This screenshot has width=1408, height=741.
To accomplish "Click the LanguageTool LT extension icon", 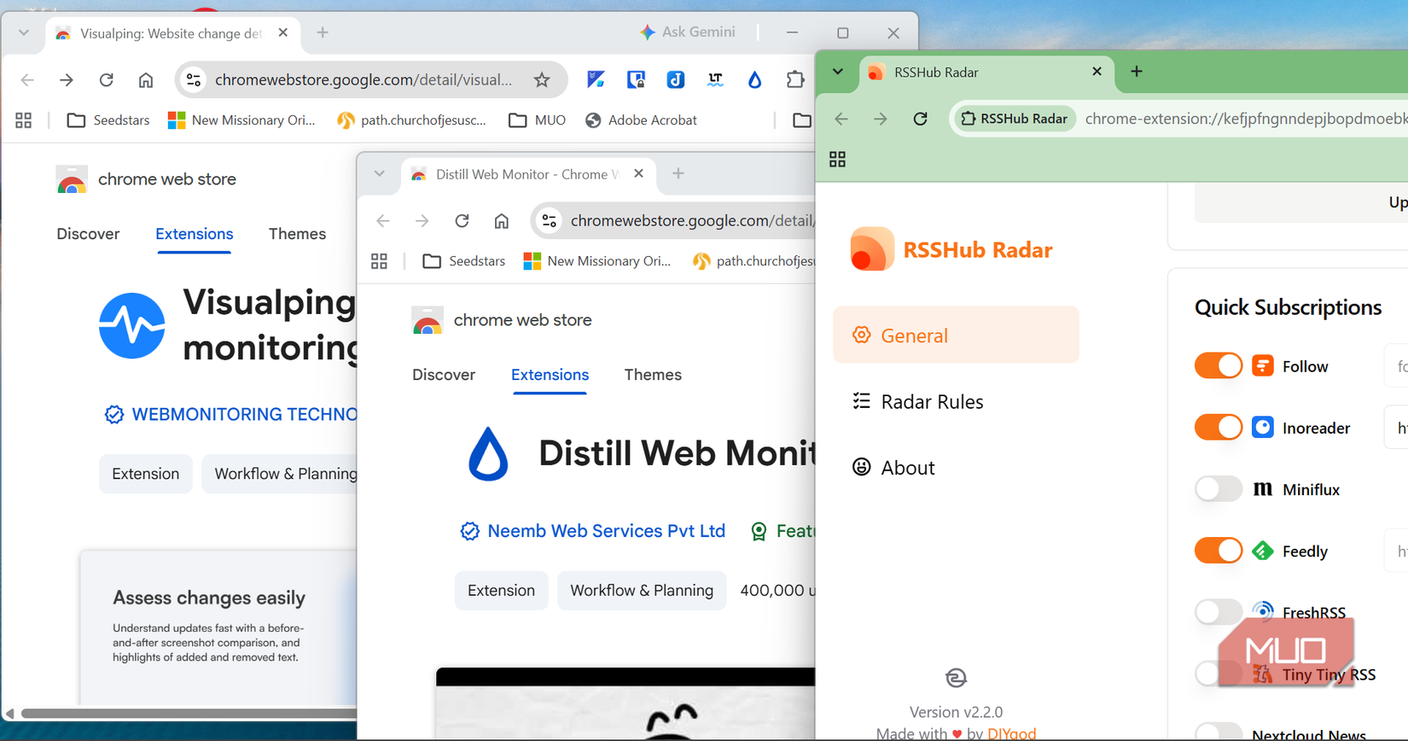I will (715, 79).
